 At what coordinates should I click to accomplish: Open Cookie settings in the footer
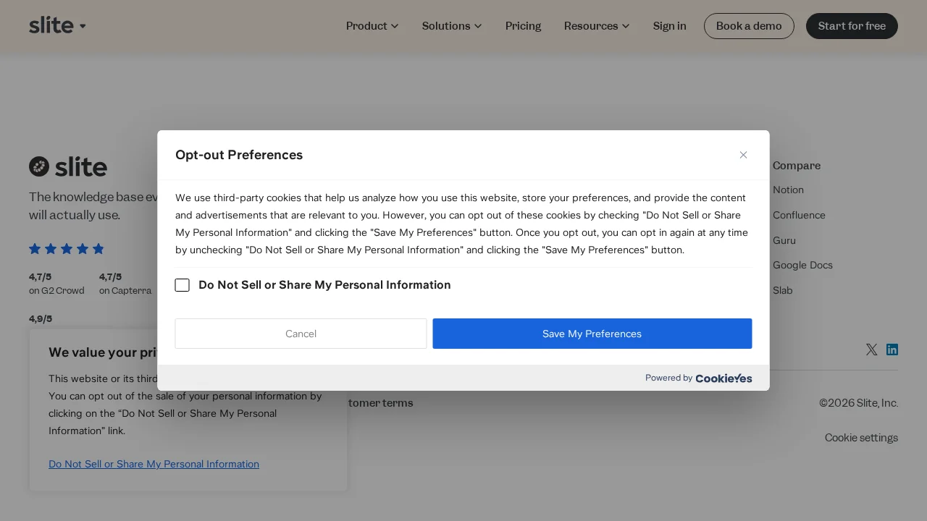[861, 438]
